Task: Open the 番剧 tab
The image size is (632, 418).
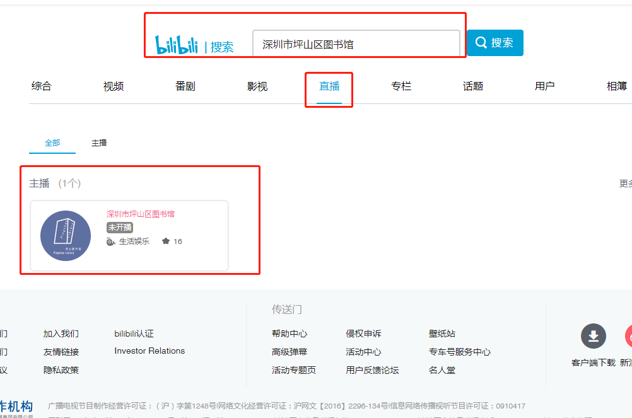Action: 185,86
